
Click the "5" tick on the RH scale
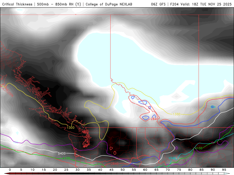point(21,170)
